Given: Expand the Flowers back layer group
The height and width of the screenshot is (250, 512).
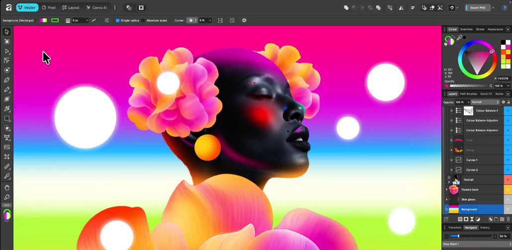Looking at the screenshot, I should pyautogui.click(x=446, y=190).
